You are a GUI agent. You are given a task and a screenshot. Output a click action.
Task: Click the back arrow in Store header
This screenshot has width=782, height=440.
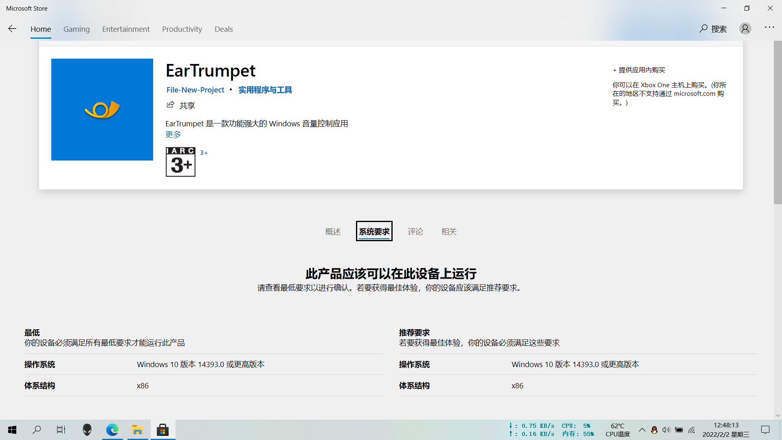[x=12, y=29]
